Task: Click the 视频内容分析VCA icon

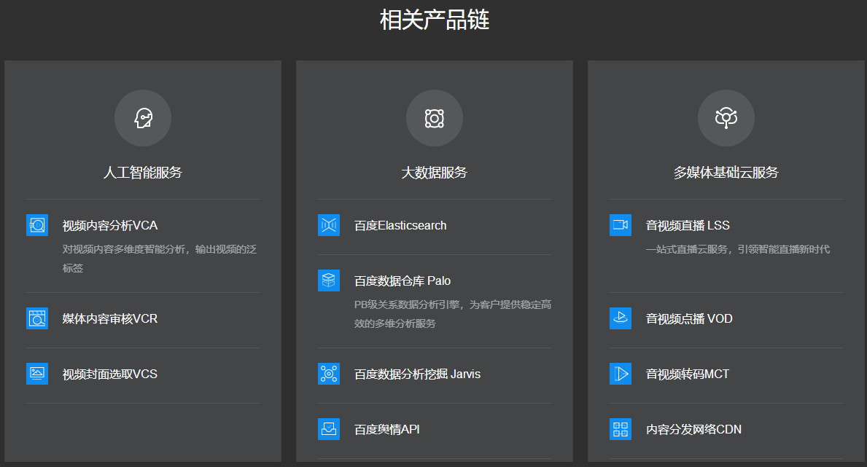Action: [x=37, y=225]
